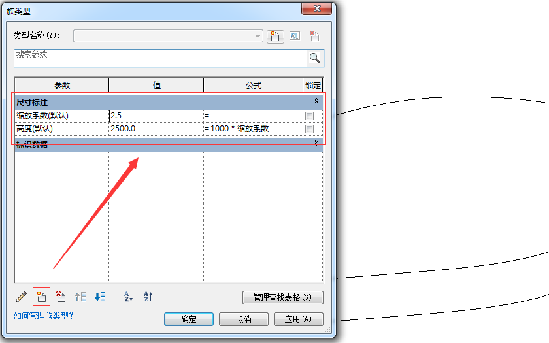The image size is (549, 343).
Task: Click the magnifier search icon
Action: (314, 57)
